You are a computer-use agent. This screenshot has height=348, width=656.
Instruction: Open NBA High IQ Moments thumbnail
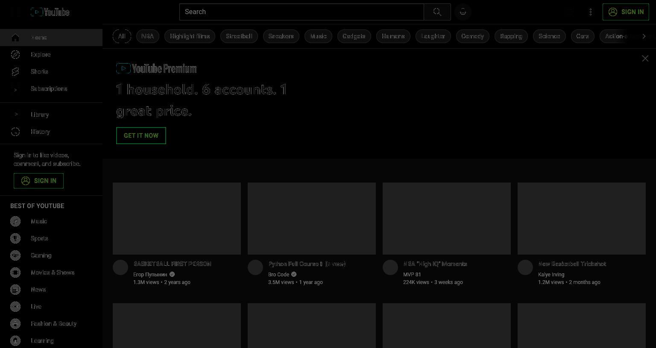point(447,218)
